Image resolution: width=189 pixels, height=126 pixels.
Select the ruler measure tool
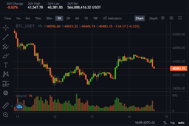[6, 106]
